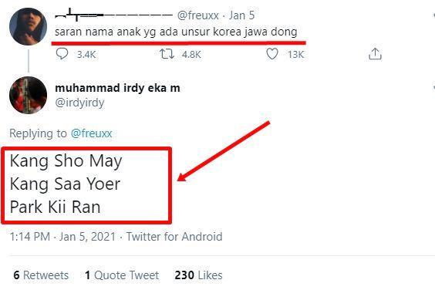Open muhammad irdy eka m avatar
Screen dimensions: 435x290
(28, 95)
